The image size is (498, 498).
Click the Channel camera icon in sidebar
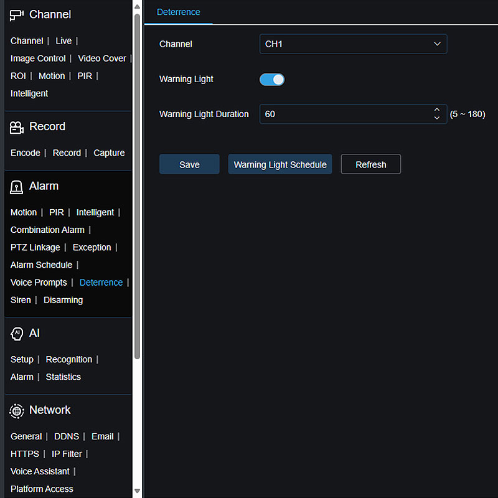click(x=17, y=15)
